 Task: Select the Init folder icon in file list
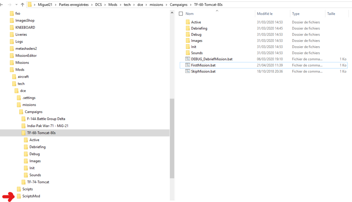pyautogui.click(x=188, y=47)
